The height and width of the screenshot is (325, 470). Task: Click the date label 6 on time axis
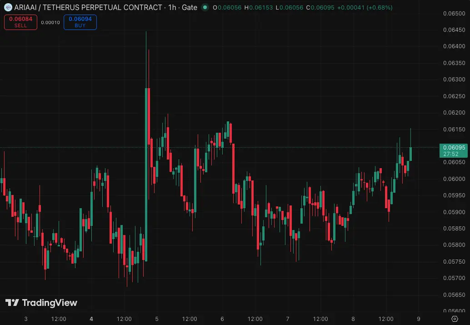tap(222, 319)
